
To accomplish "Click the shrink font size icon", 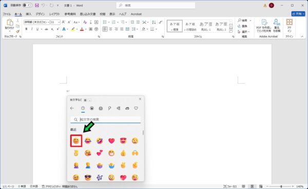I will pos(69,22).
